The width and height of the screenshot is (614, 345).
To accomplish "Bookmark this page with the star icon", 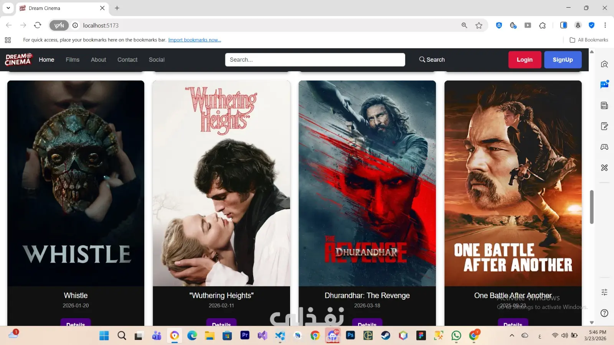I will pos(479,25).
